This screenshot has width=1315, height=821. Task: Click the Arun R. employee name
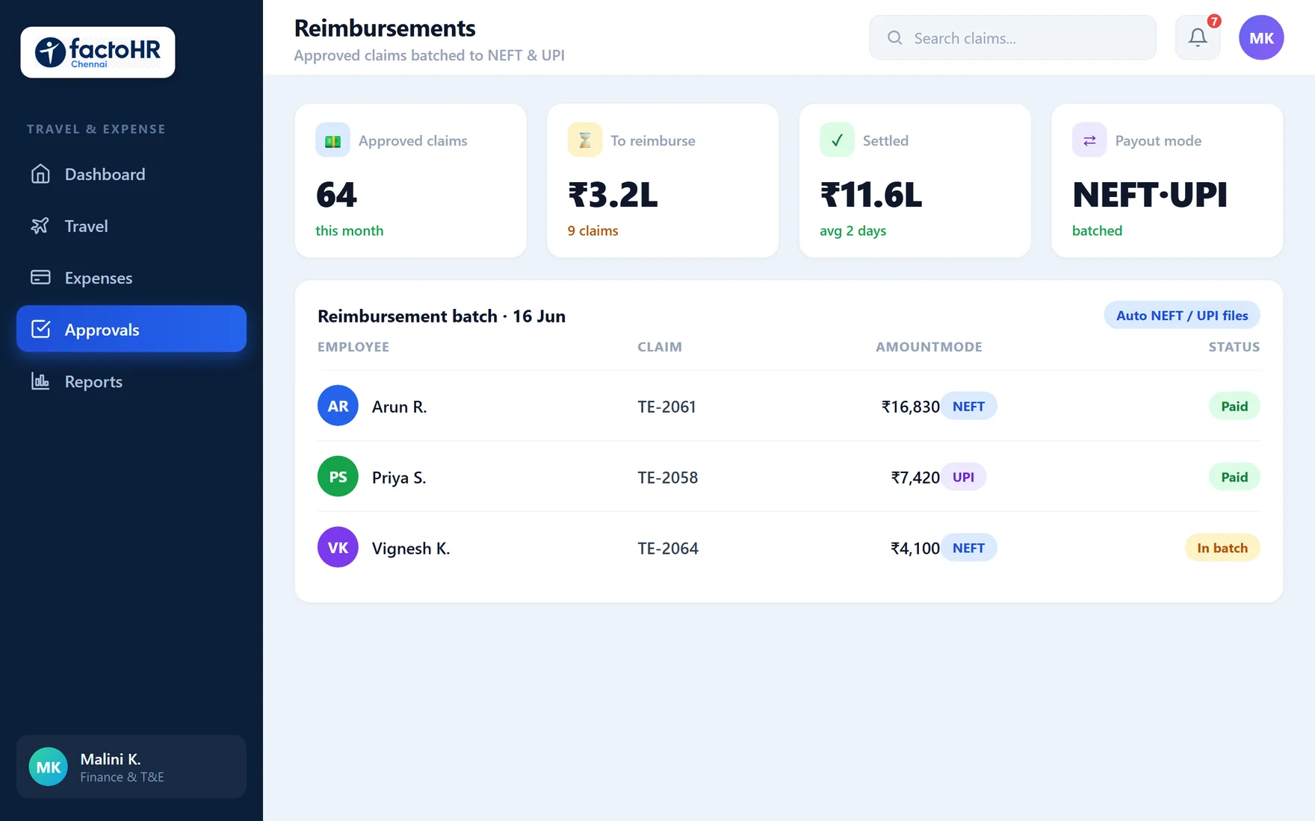coord(399,407)
